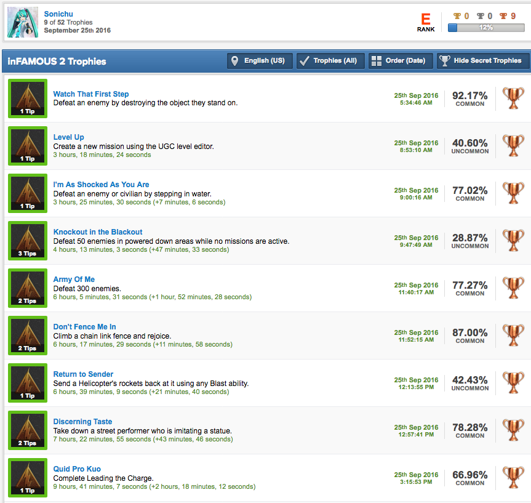Open the Level Up trophy link

pyautogui.click(x=68, y=137)
